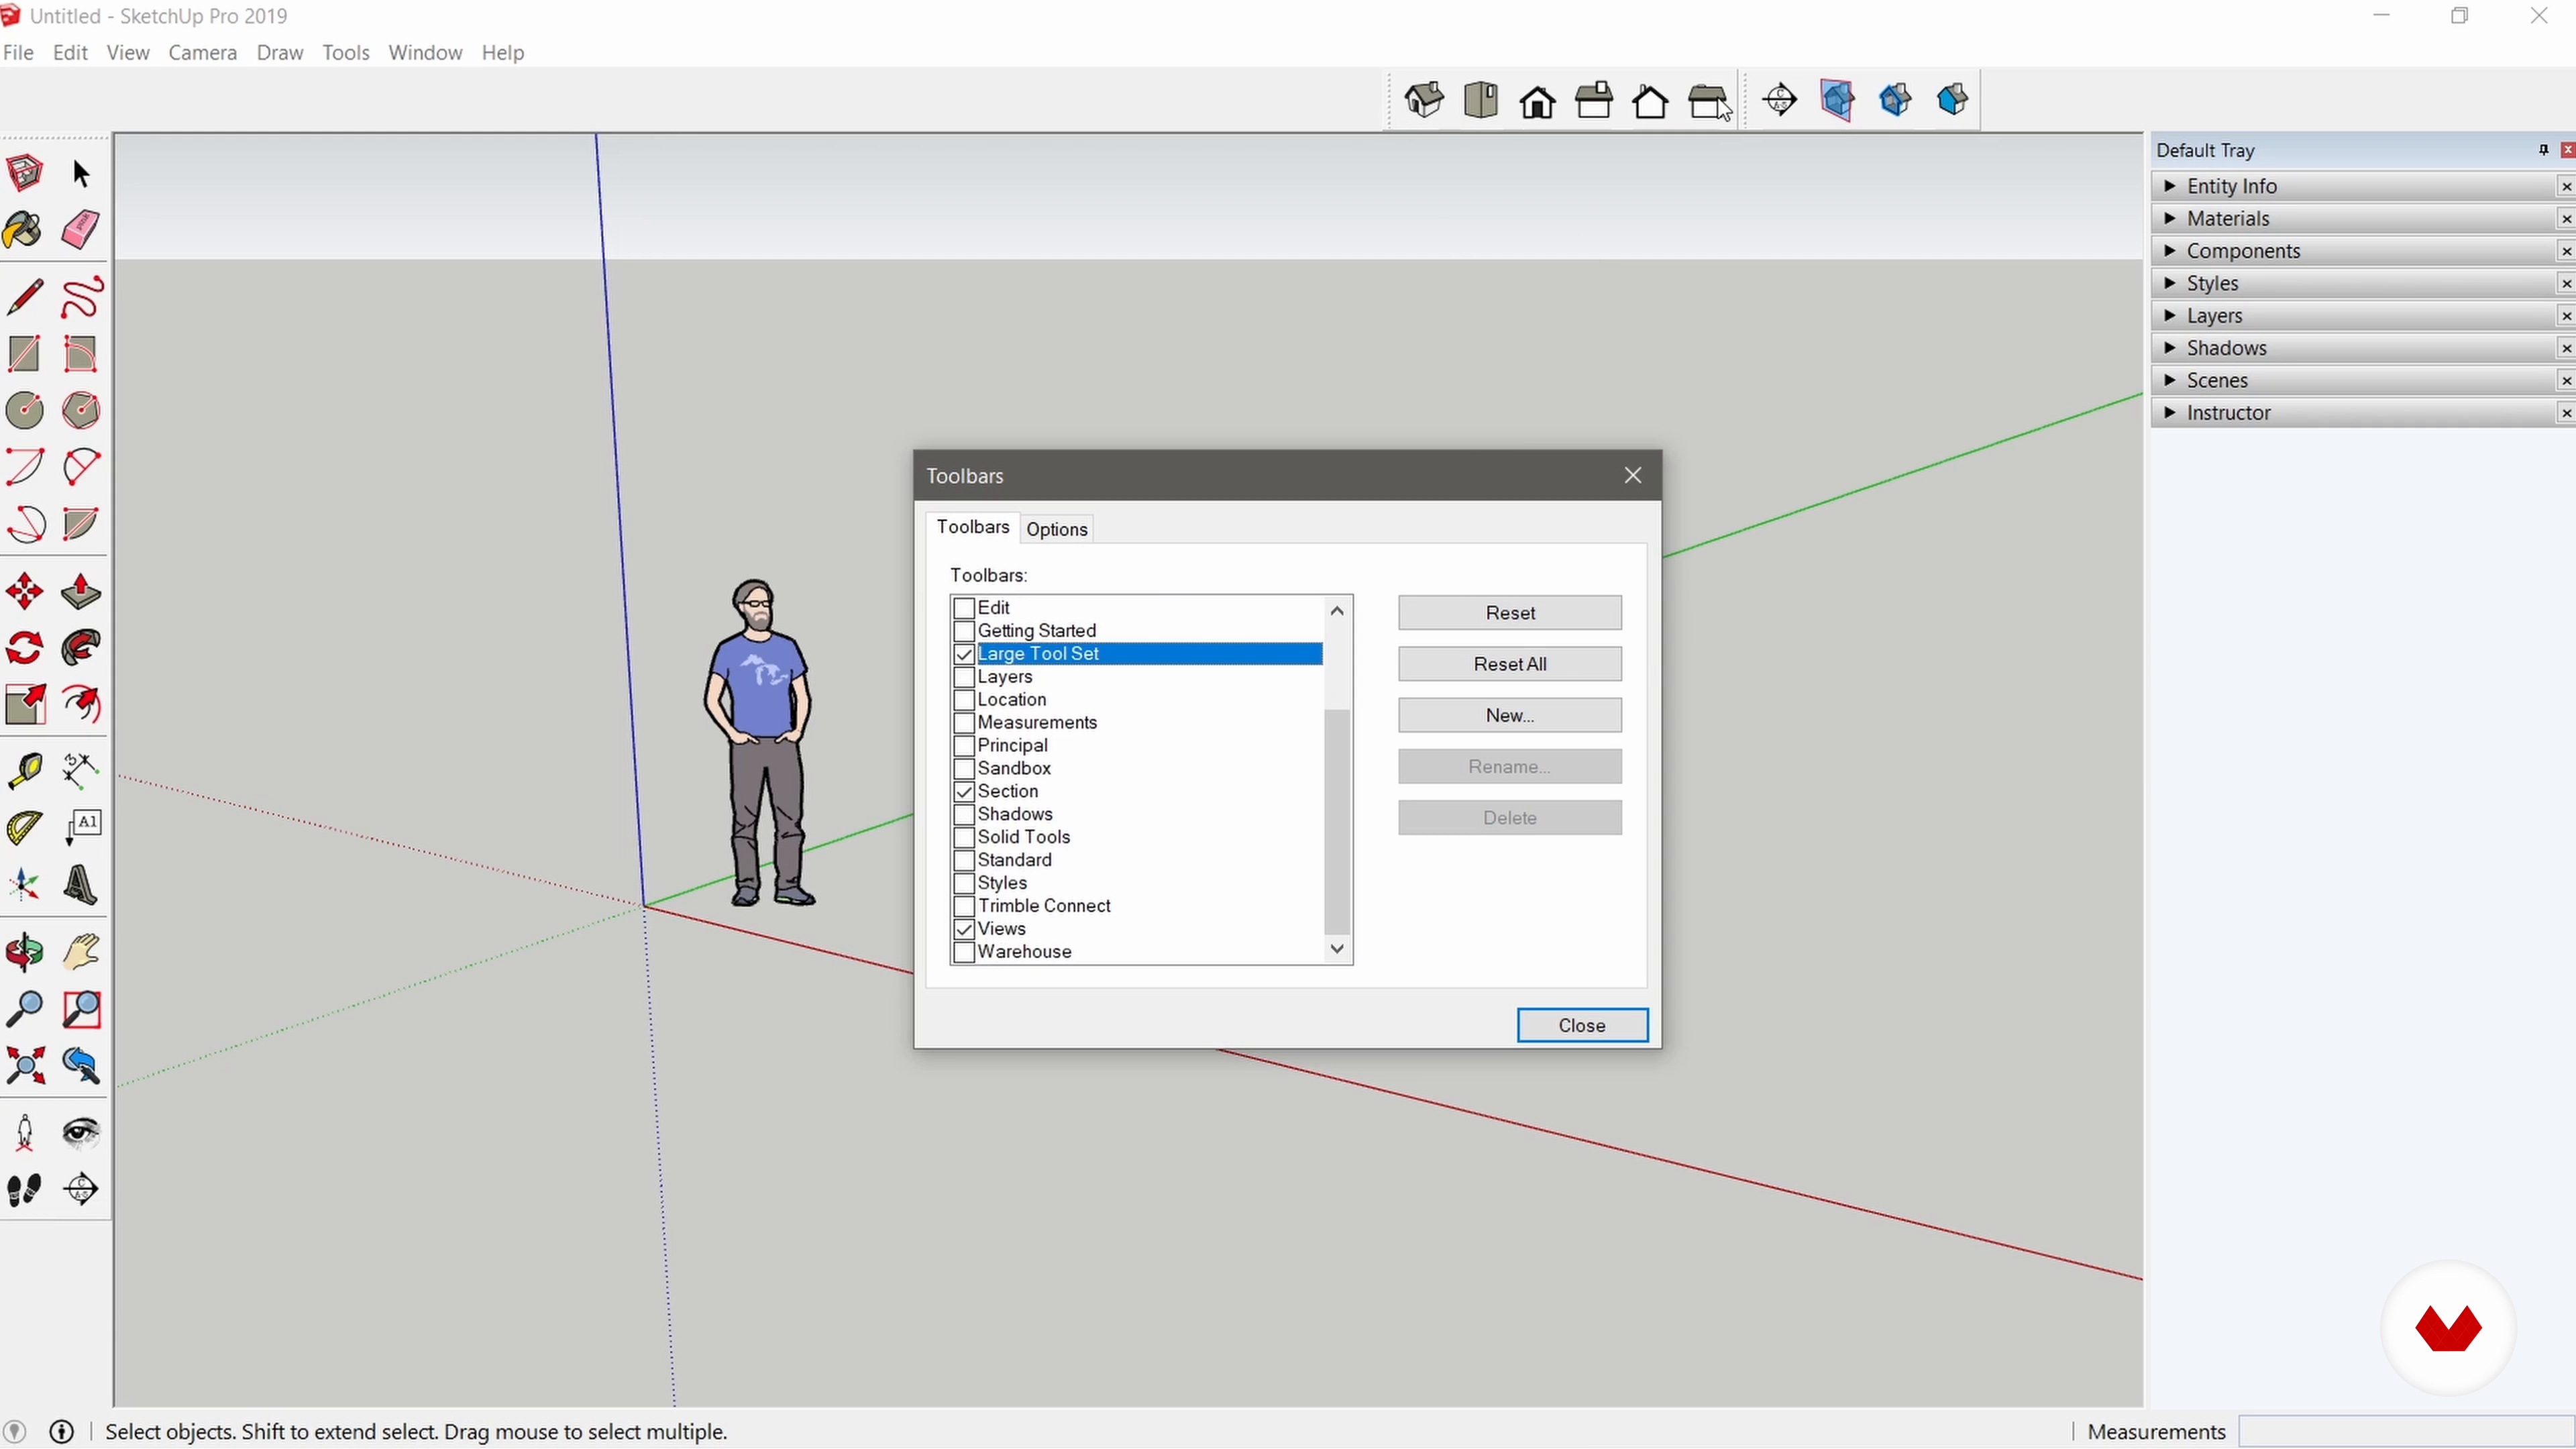Select the Rectangle tool
Viewport: 2576px width, 1449px height.
pos(25,354)
